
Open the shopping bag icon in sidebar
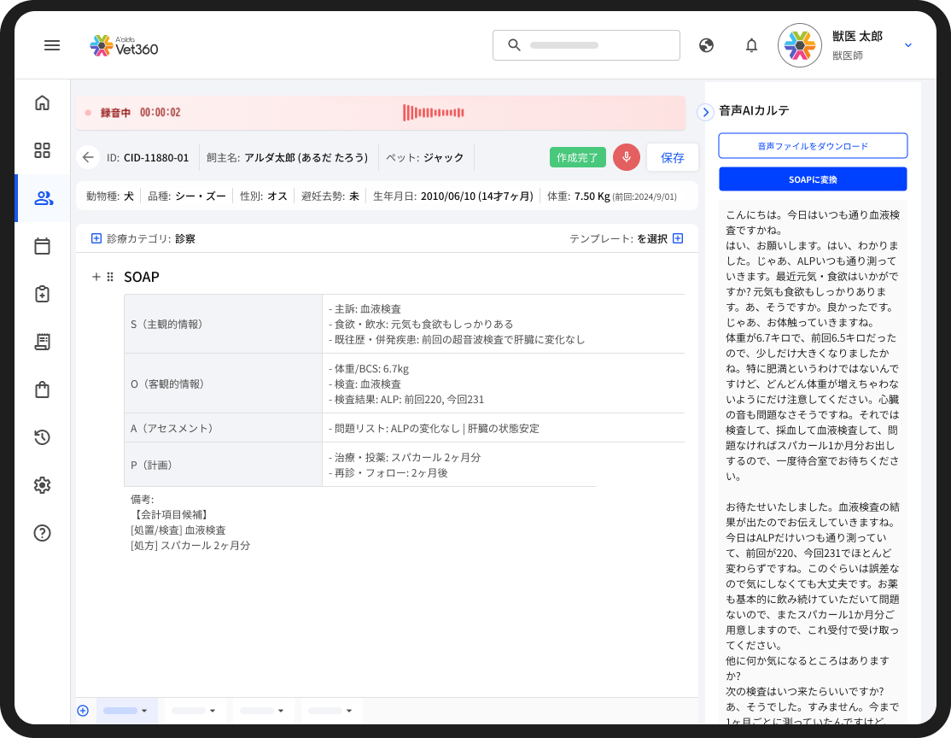[x=42, y=389]
